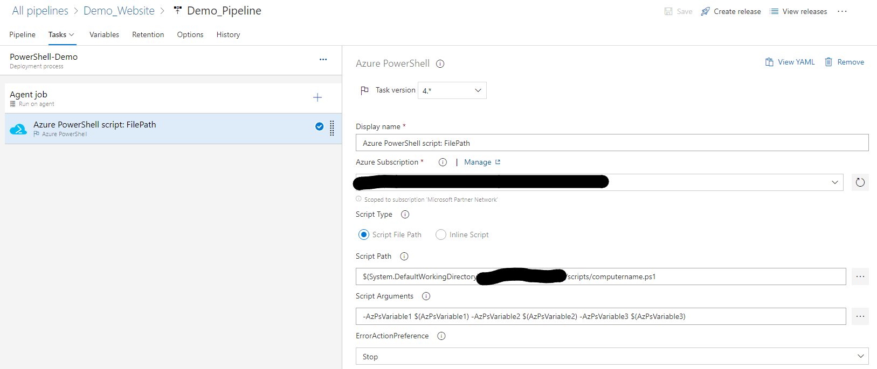Expand the ErrorActionPreference Stop dropdown

click(612, 356)
